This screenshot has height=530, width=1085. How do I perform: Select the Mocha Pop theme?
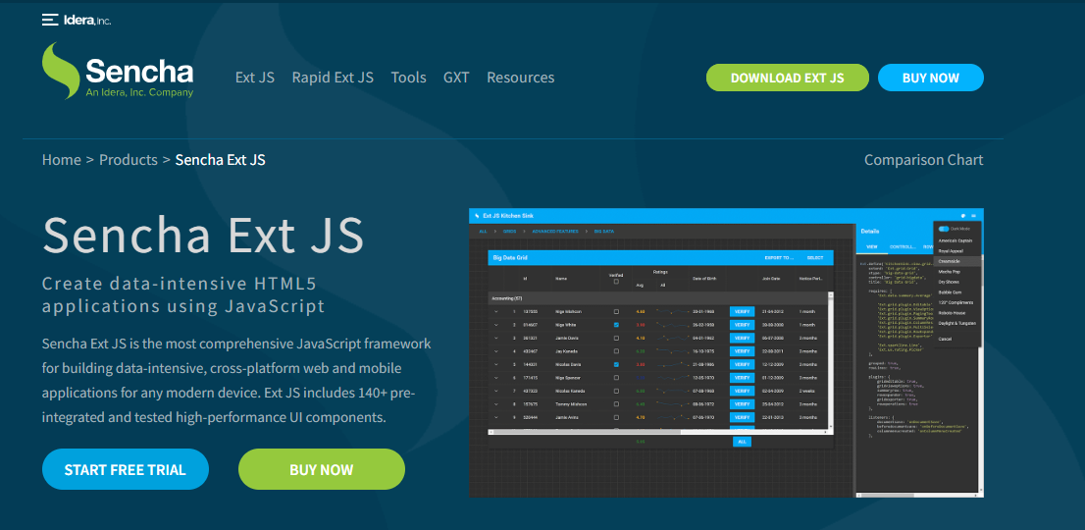[956, 272]
